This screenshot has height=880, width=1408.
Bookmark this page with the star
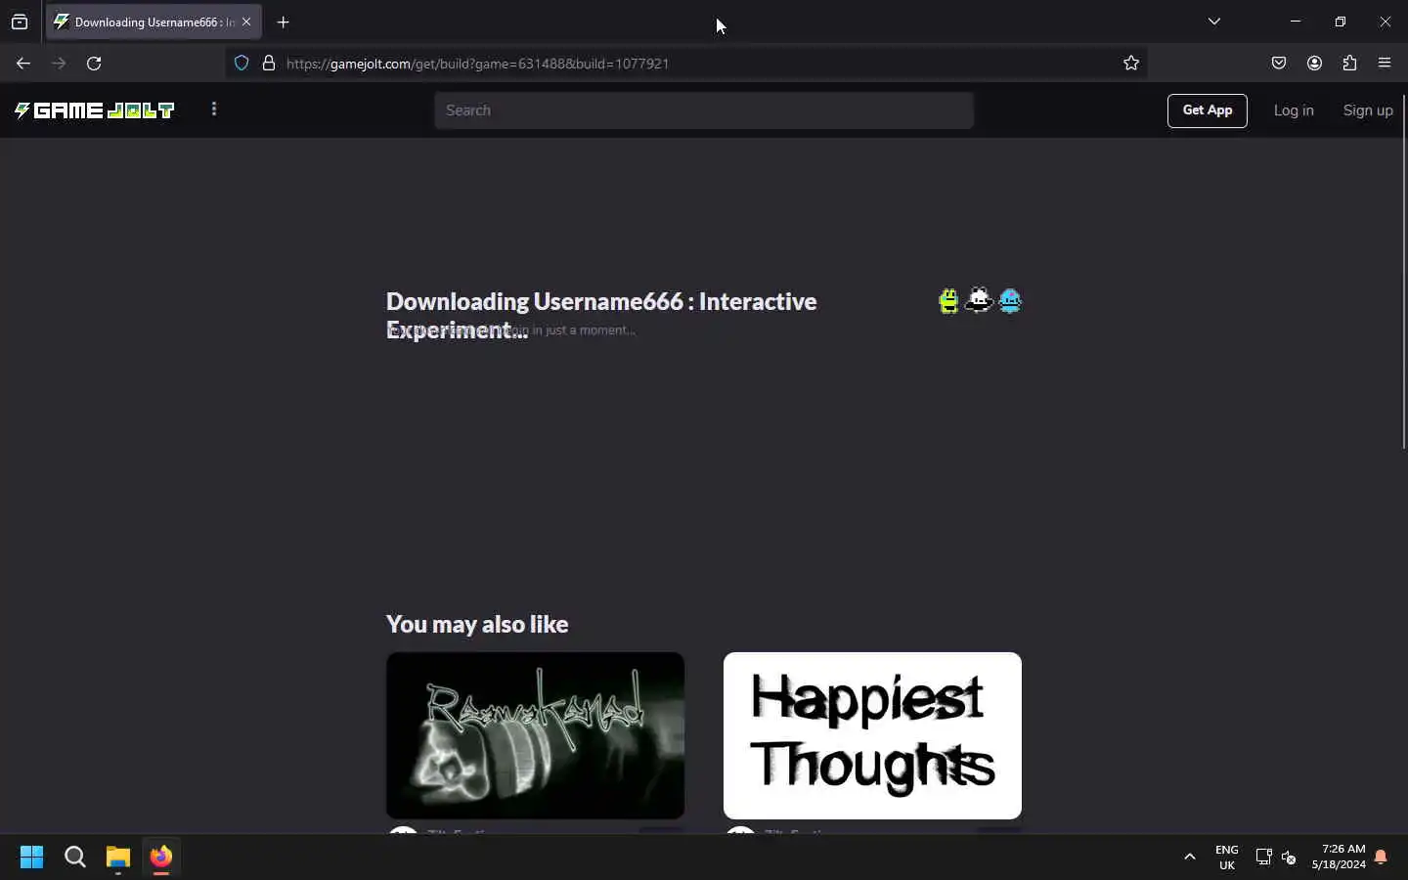(x=1131, y=64)
